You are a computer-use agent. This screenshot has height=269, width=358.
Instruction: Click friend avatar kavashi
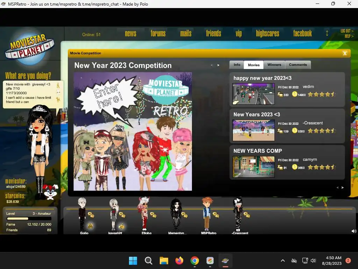click(x=114, y=215)
